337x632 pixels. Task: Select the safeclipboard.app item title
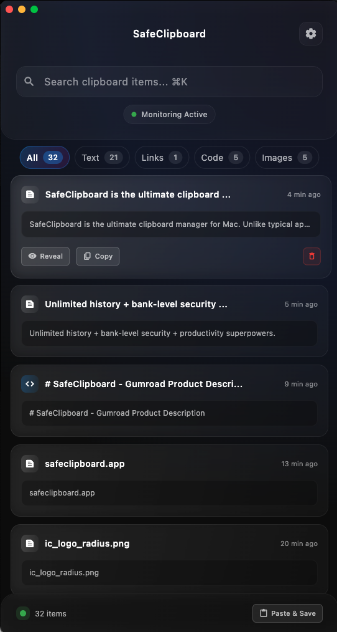coord(85,464)
